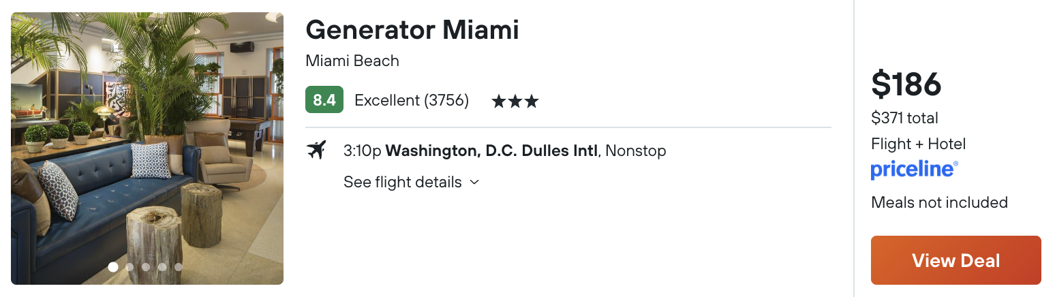The width and height of the screenshot is (1055, 297).
Task: Expand See flight details
Action: (x=412, y=183)
